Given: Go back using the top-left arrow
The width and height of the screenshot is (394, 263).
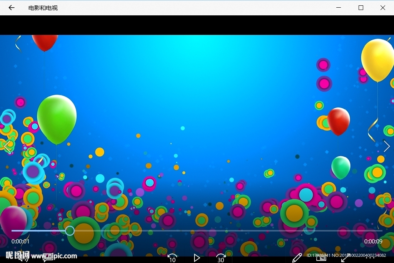Looking at the screenshot, I should [12, 8].
